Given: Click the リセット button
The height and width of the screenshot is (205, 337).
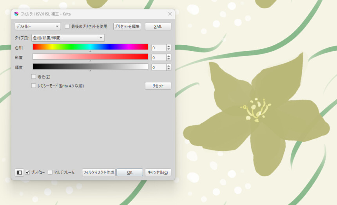Looking at the screenshot, I should pyautogui.click(x=158, y=86).
